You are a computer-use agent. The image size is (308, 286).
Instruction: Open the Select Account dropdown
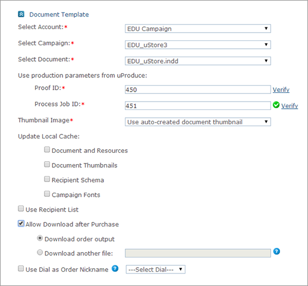pyautogui.click(x=198, y=29)
